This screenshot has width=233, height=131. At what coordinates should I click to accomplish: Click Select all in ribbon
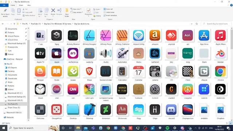(108, 9)
